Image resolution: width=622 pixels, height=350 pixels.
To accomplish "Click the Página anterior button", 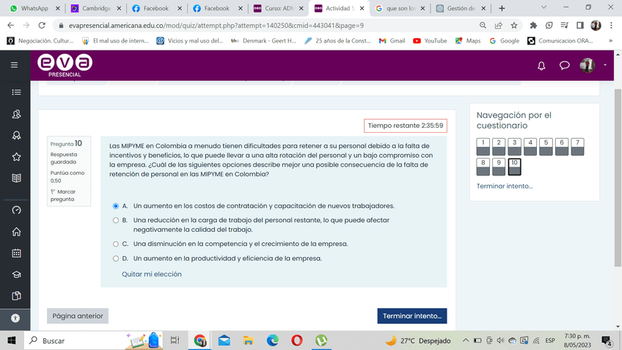I will (x=78, y=316).
